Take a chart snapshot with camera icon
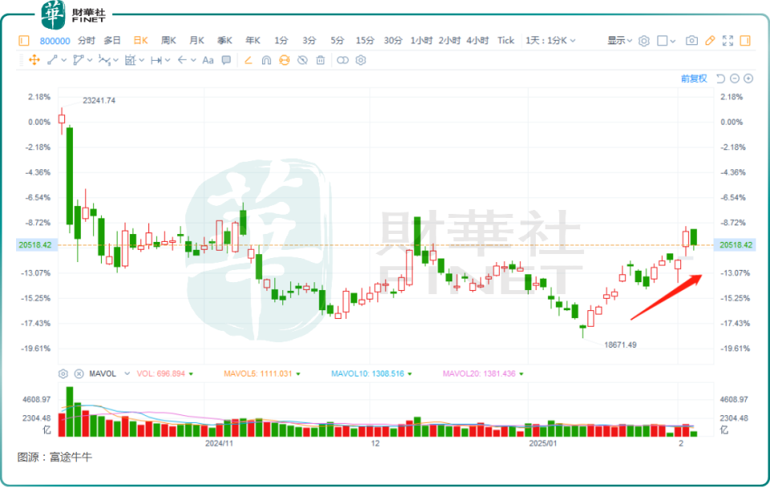Screen dimensions: 770x500 [x=692, y=41]
